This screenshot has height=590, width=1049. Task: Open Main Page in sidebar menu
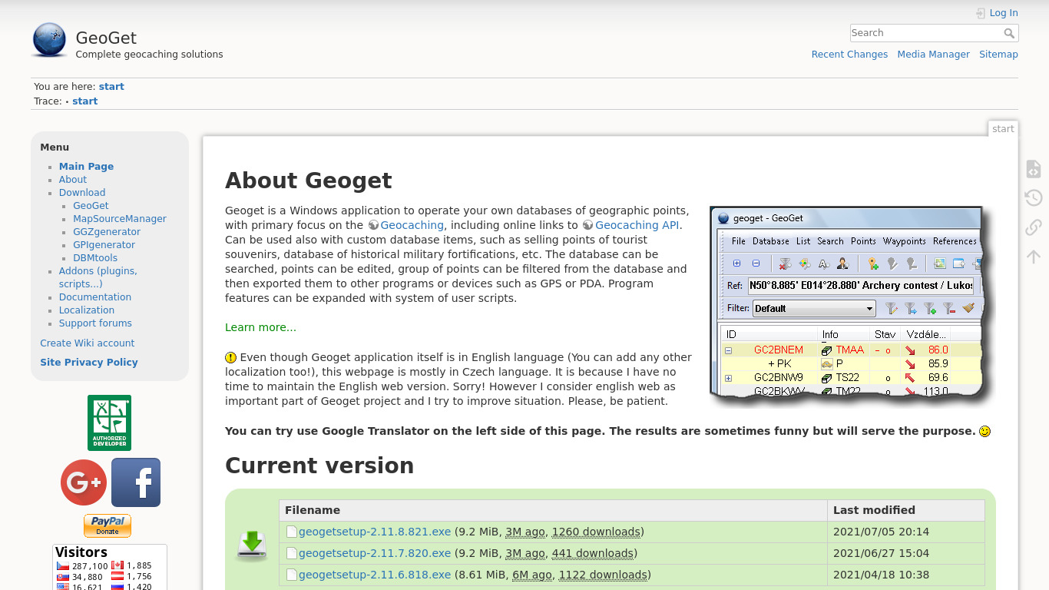(86, 167)
